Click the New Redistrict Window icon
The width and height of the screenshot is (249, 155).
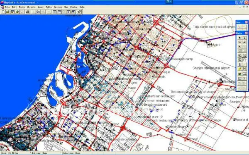tap(73, 12)
